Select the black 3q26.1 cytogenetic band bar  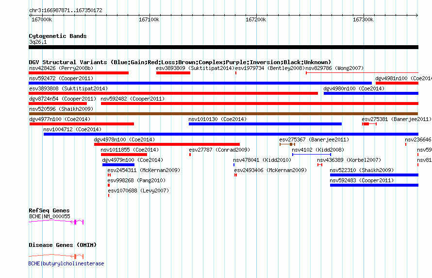click(223, 47)
